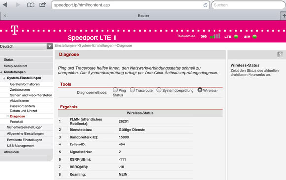Image resolution: width=286 pixels, height=180 pixels.
Task: Click the RSRP value -111
Action: point(122,159)
